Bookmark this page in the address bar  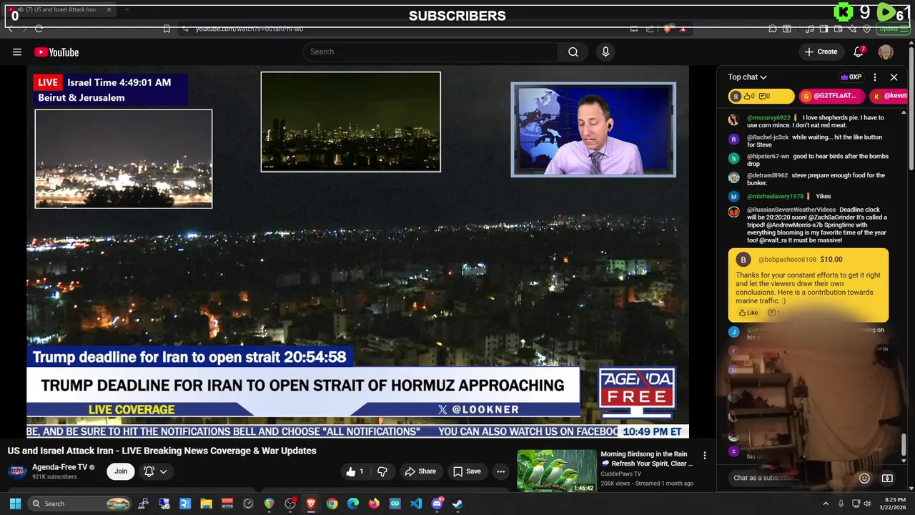pyautogui.click(x=167, y=29)
